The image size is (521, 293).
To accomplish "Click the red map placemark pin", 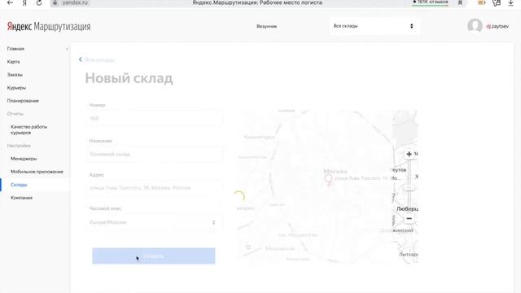I will 328,180.
